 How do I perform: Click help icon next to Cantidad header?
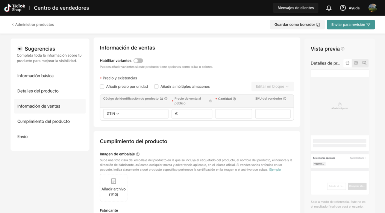click(234, 99)
